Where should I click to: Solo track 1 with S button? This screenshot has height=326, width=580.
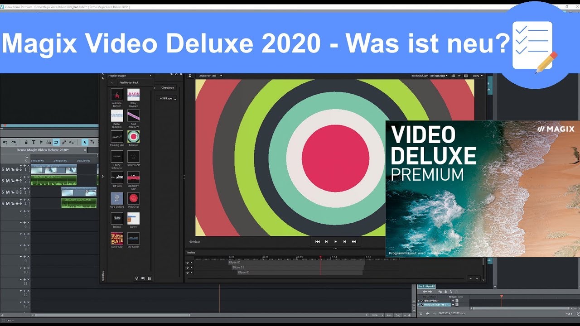coord(3,169)
